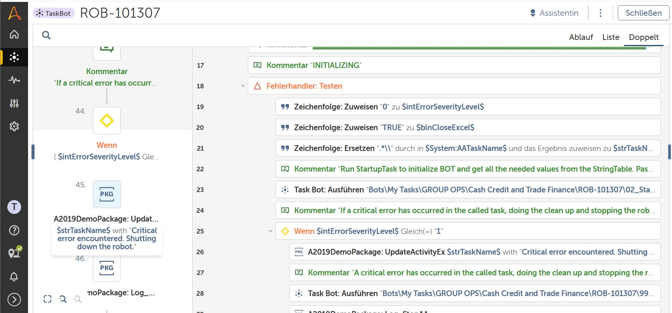The height and width of the screenshot is (313, 672).
Task: Click the Schließen button
Action: (x=644, y=13)
